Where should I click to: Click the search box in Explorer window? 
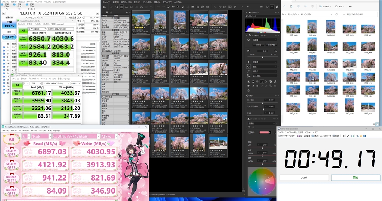(359, 15)
